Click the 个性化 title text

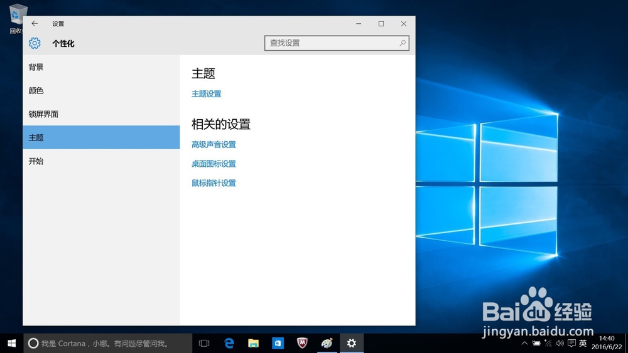(x=63, y=43)
